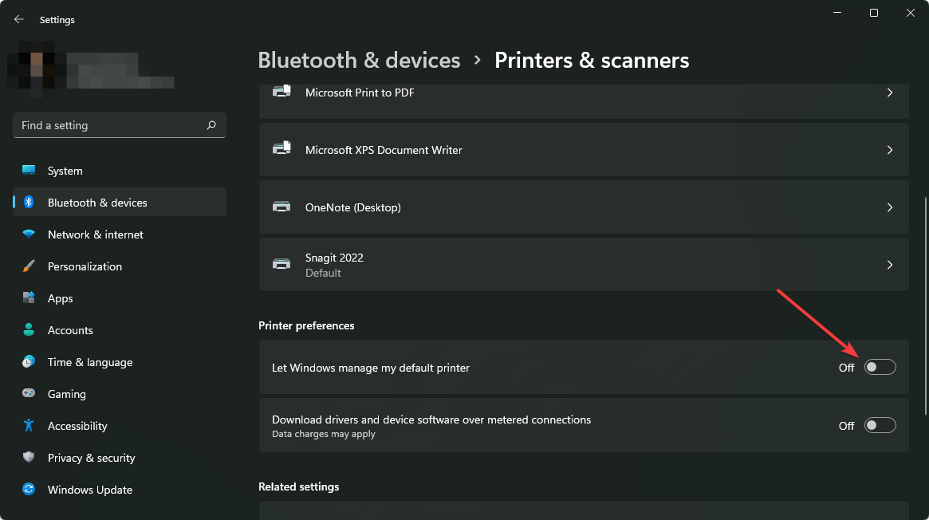Open Gaming settings
The width and height of the screenshot is (929, 520).
(120, 394)
